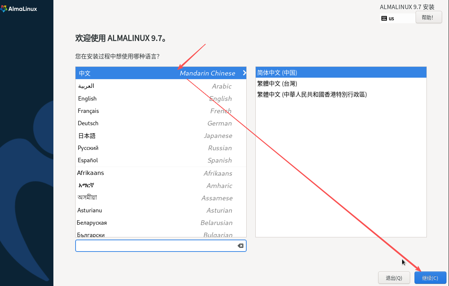The width and height of the screenshot is (449, 286).
Task: Click the 继续(C) continue button
Action: [x=430, y=278]
